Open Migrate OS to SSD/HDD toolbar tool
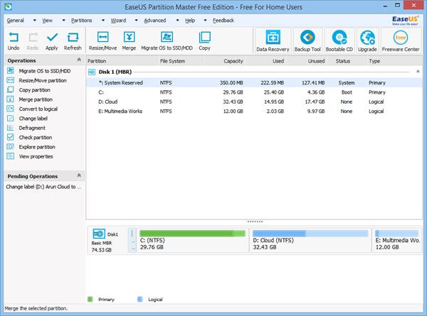The height and width of the screenshot is (316, 427). tap(166, 40)
